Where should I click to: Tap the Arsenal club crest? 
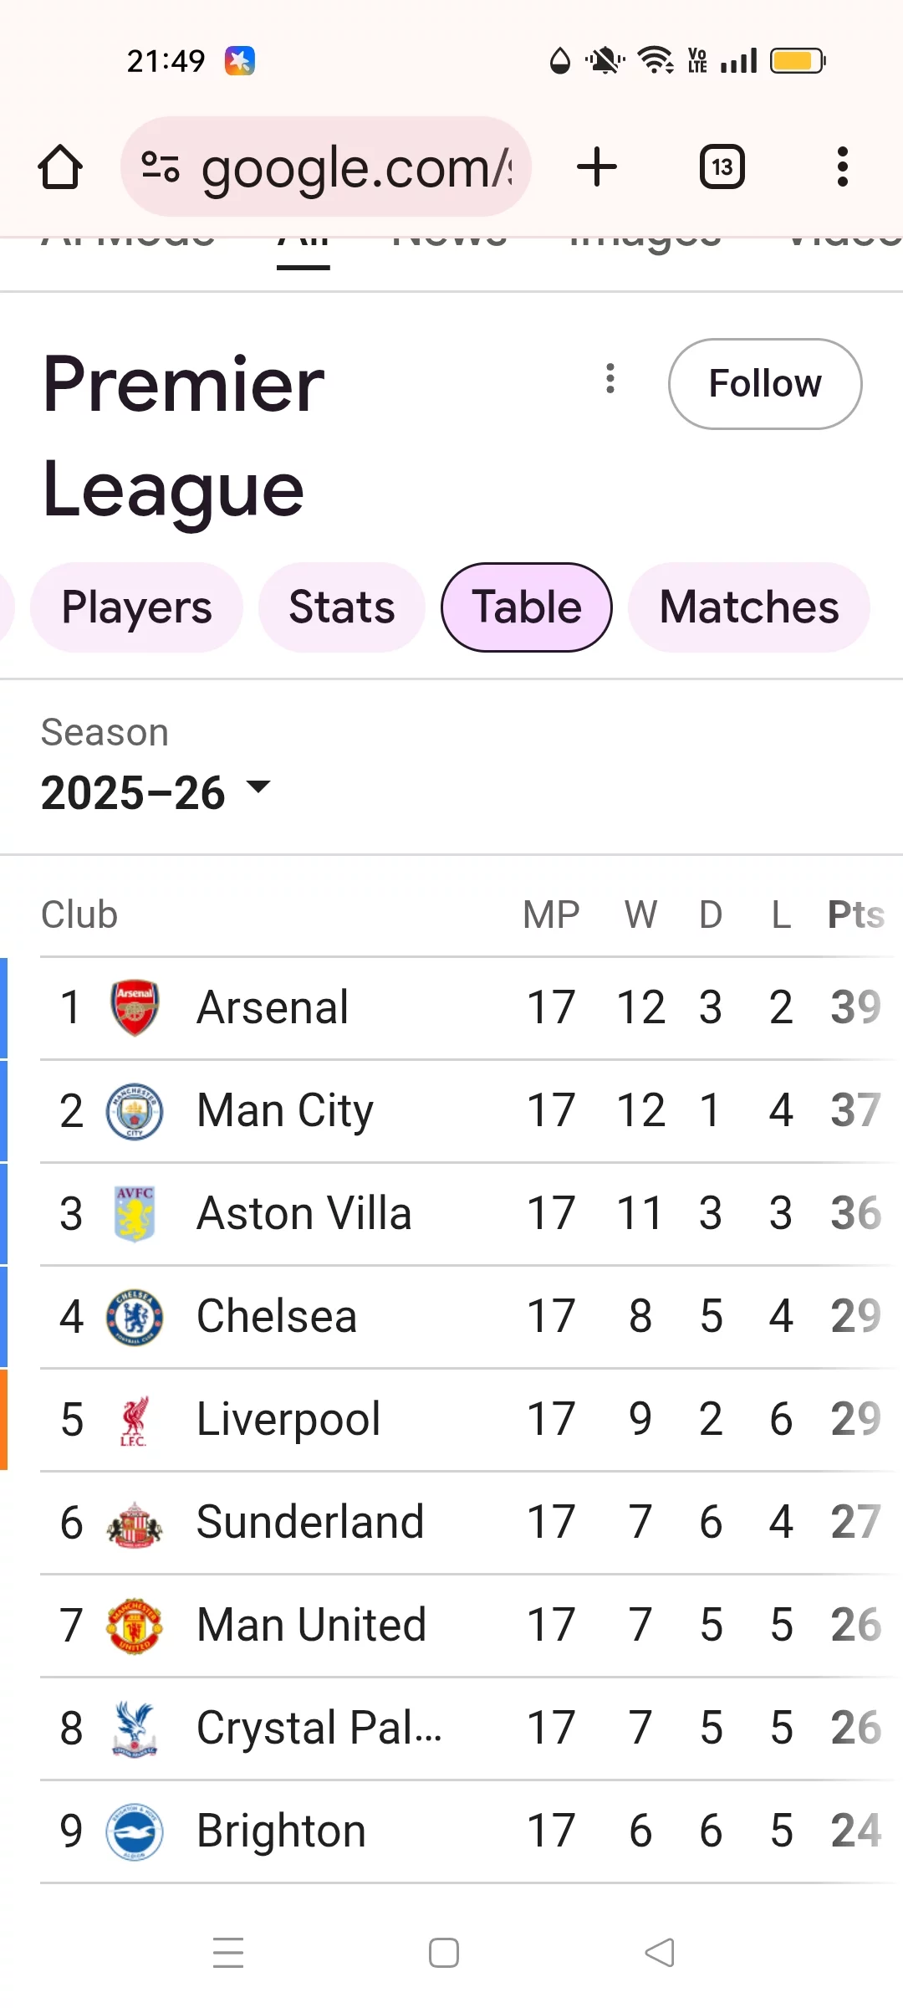coord(135,1007)
